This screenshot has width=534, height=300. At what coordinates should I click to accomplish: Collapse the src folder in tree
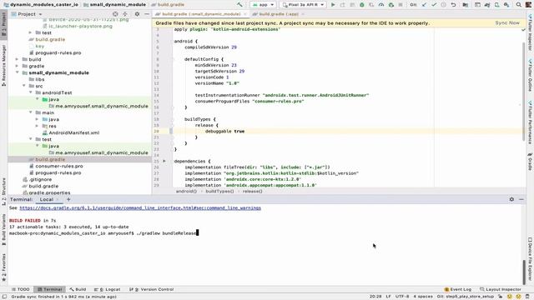click(x=24, y=86)
